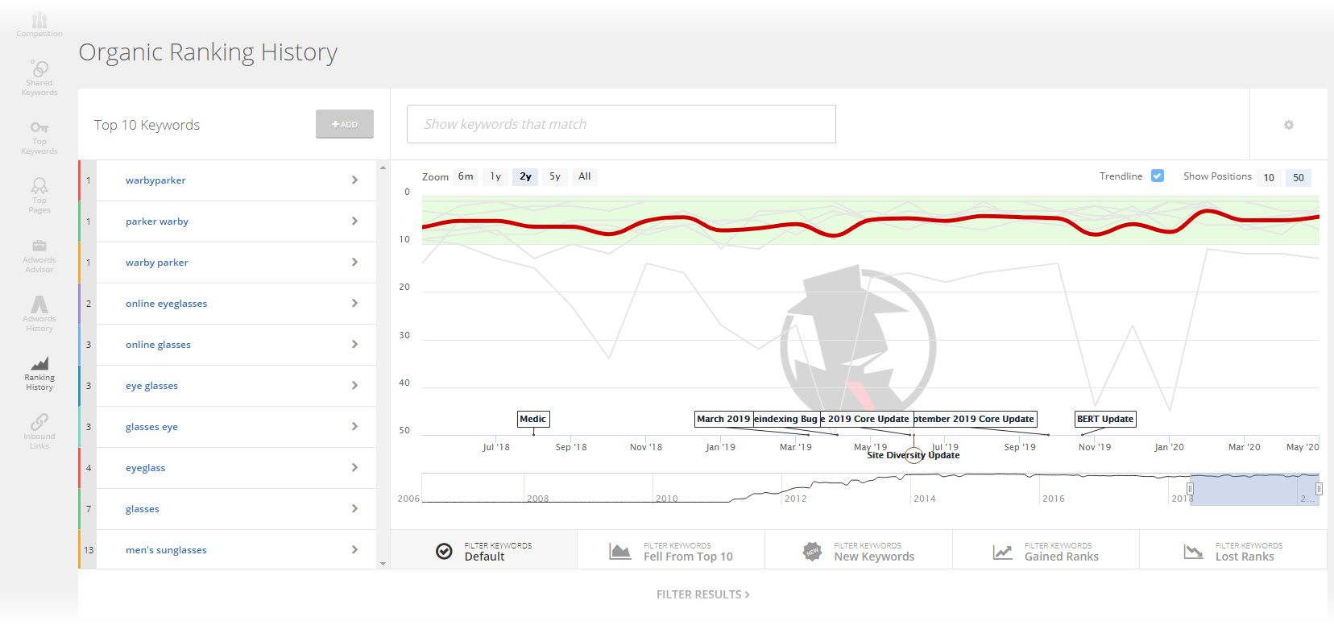Click New Keywords badge icon
1334x625 pixels.
tap(812, 552)
